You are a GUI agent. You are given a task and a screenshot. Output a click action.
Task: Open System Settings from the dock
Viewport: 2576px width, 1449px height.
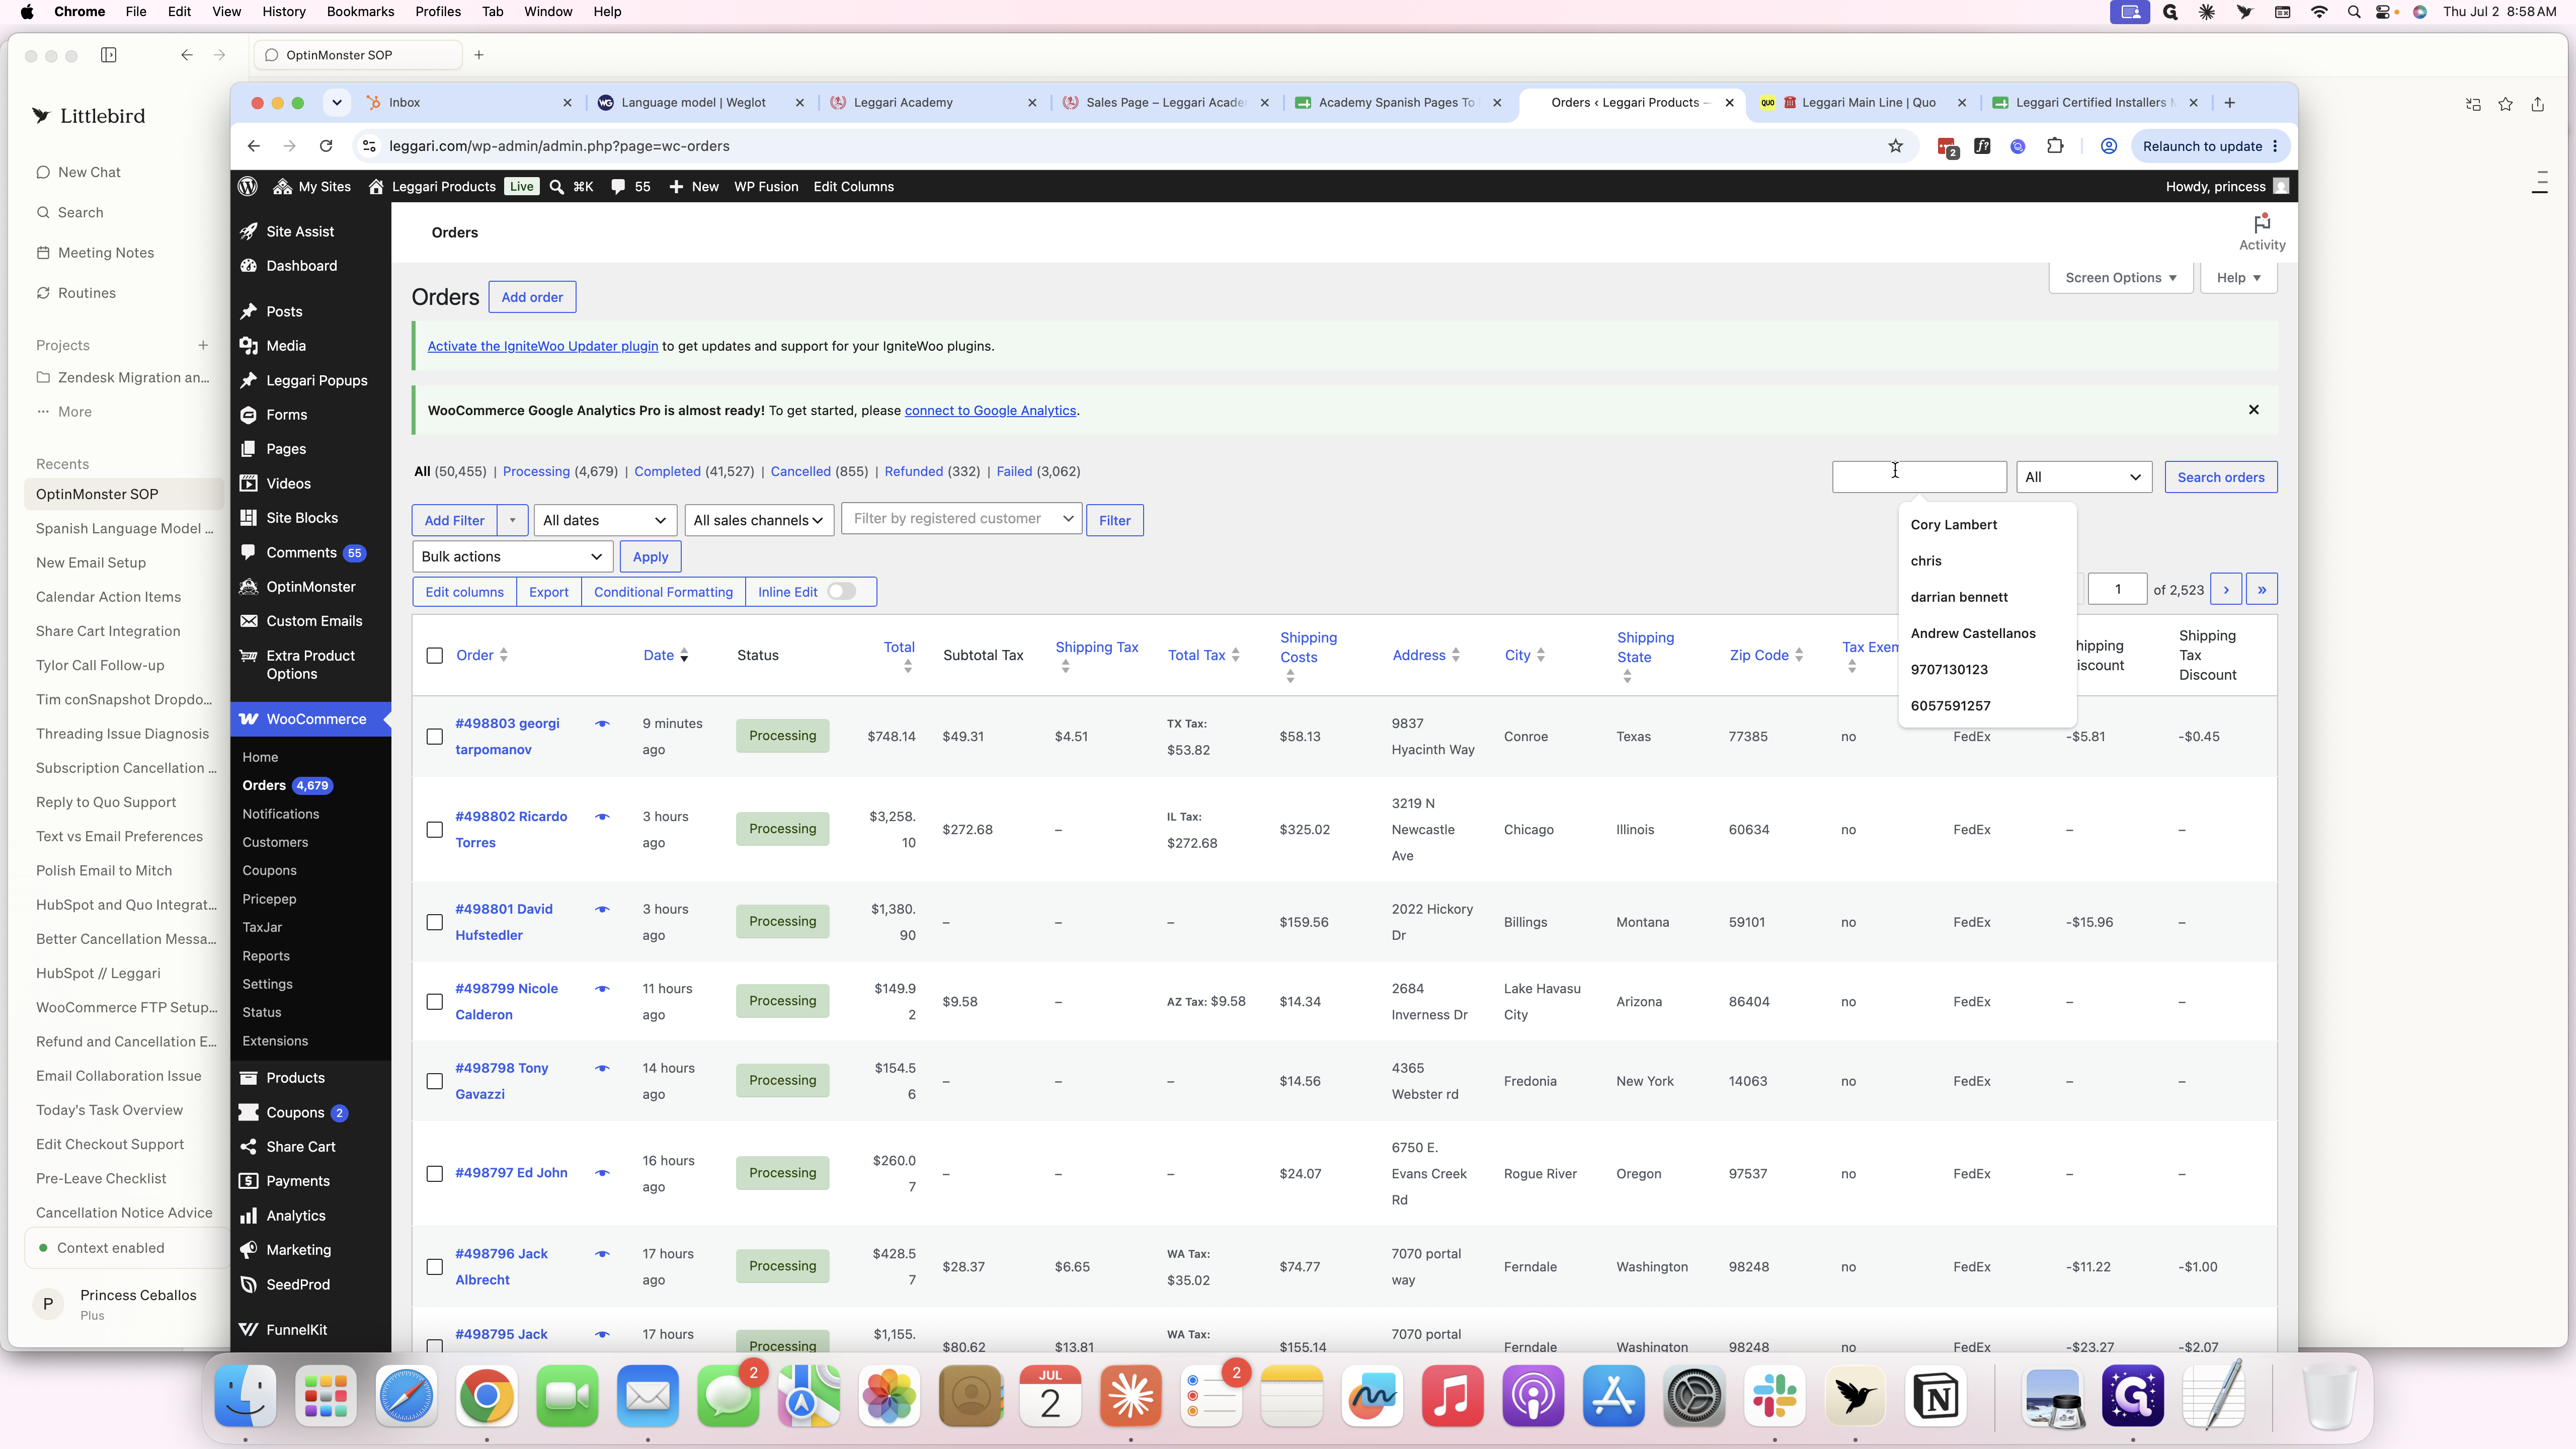(x=1694, y=1396)
